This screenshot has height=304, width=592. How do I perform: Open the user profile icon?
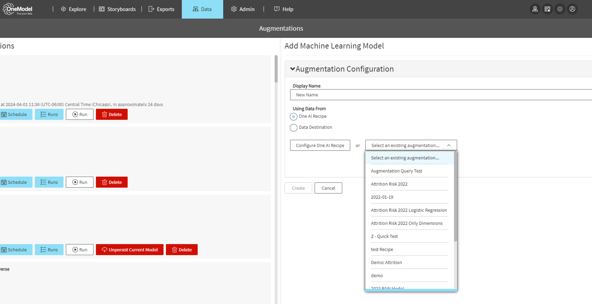[x=572, y=9]
